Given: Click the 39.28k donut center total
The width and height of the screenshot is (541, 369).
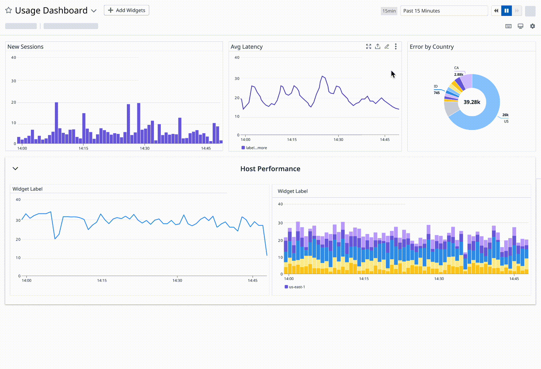Looking at the screenshot, I should click(x=472, y=102).
